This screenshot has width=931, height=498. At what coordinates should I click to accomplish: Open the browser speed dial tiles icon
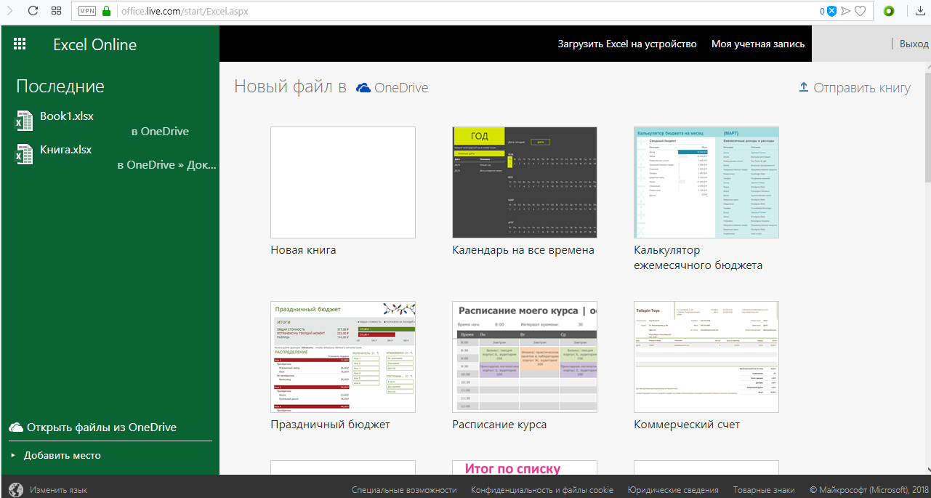pos(57,11)
